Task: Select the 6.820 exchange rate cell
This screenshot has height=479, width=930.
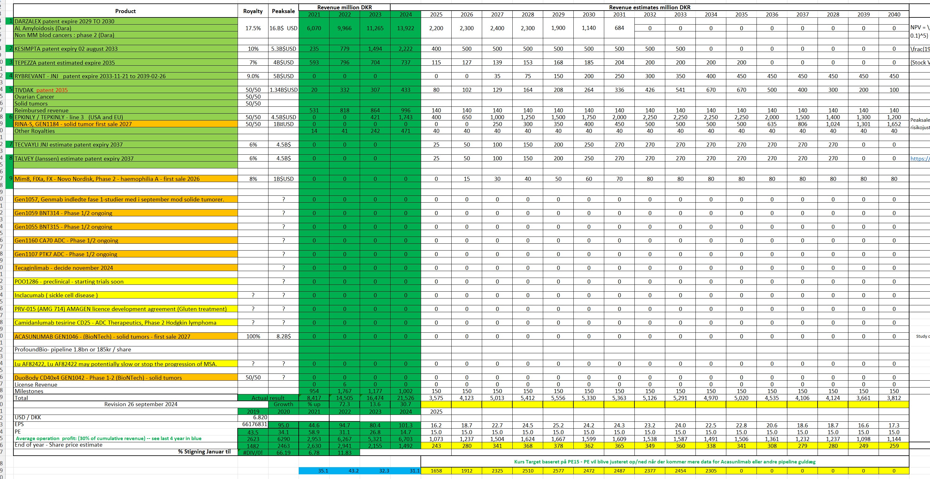Action: [253, 418]
